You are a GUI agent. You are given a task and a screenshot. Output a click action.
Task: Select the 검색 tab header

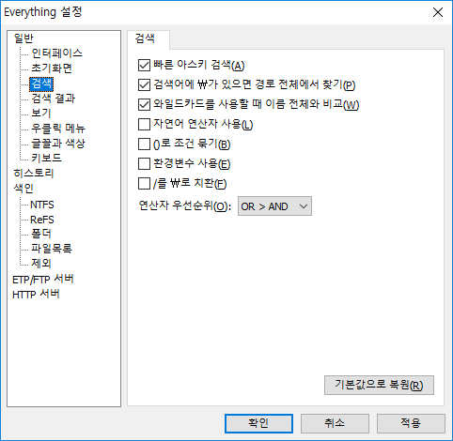coord(148,39)
